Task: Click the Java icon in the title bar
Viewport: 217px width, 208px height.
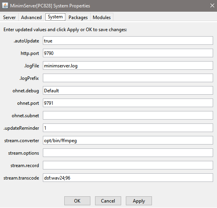Action: pyautogui.click(x=5, y=6)
